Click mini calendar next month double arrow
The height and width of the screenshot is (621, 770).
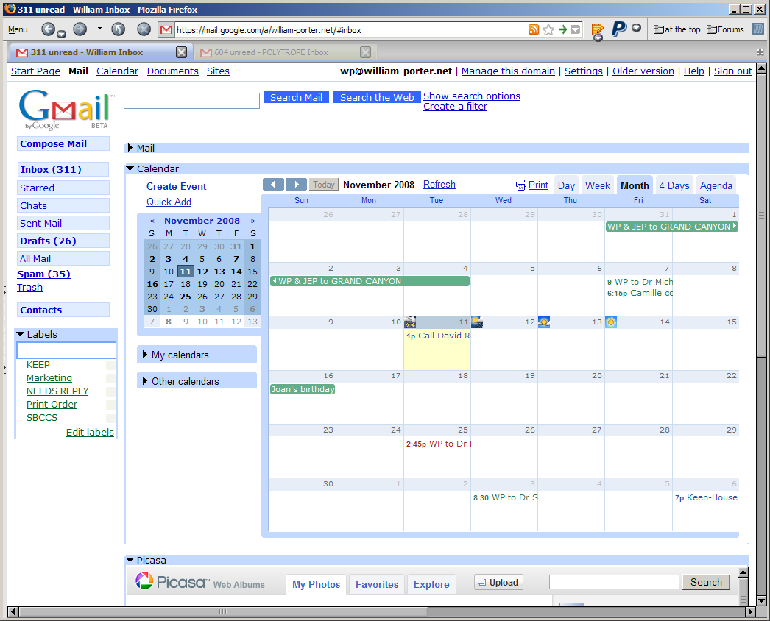coord(253,221)
